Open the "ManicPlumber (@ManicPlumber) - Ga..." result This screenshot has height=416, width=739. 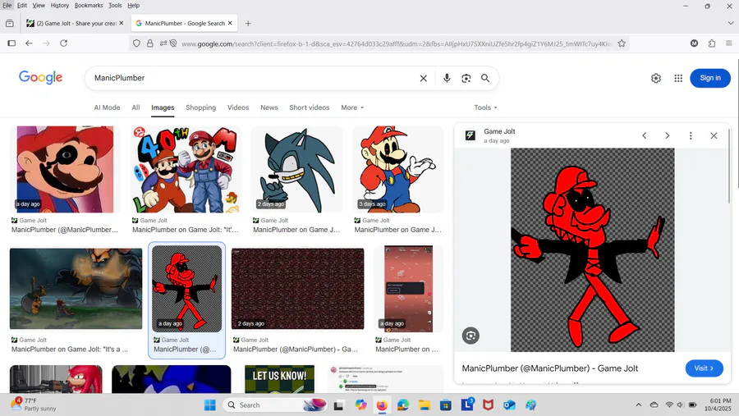296,349
